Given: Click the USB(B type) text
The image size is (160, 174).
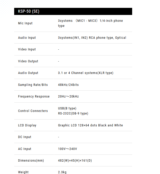Looking at the screenshot, I should 67,108.
